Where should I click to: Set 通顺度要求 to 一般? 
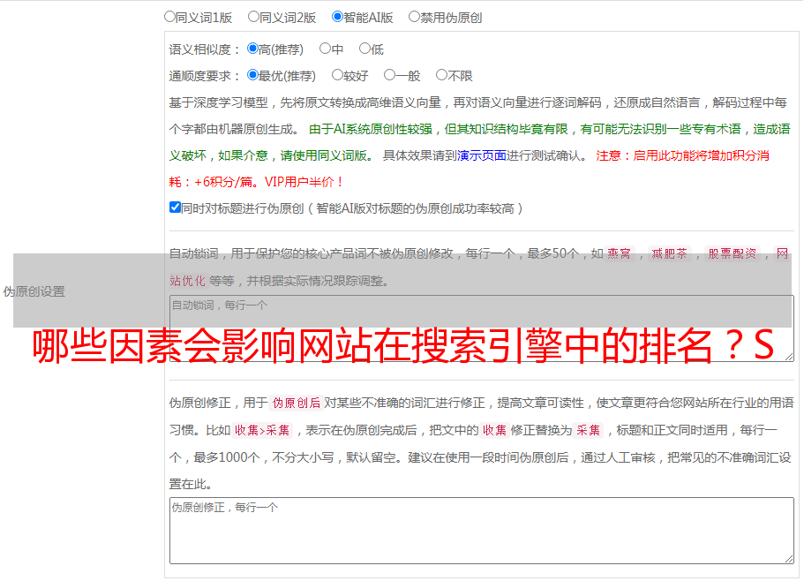[x=389, y=75]
